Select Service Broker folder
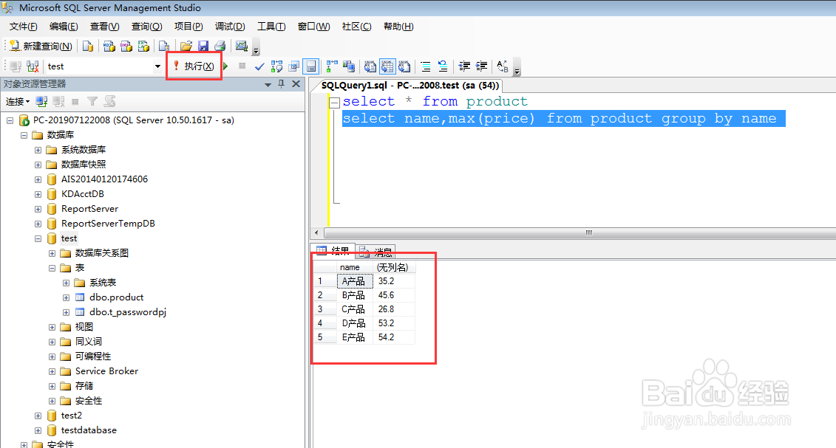The height and width of the screenshot is (448, 836). (106, 371)
